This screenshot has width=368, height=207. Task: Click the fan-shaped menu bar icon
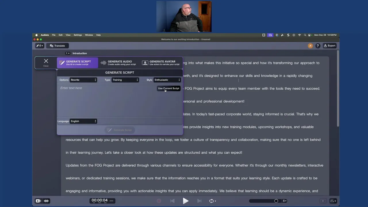point(282,35)
